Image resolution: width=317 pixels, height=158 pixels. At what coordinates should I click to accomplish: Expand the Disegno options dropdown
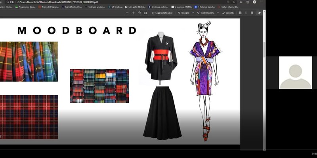pyautogui.click(x=193, y=13)
